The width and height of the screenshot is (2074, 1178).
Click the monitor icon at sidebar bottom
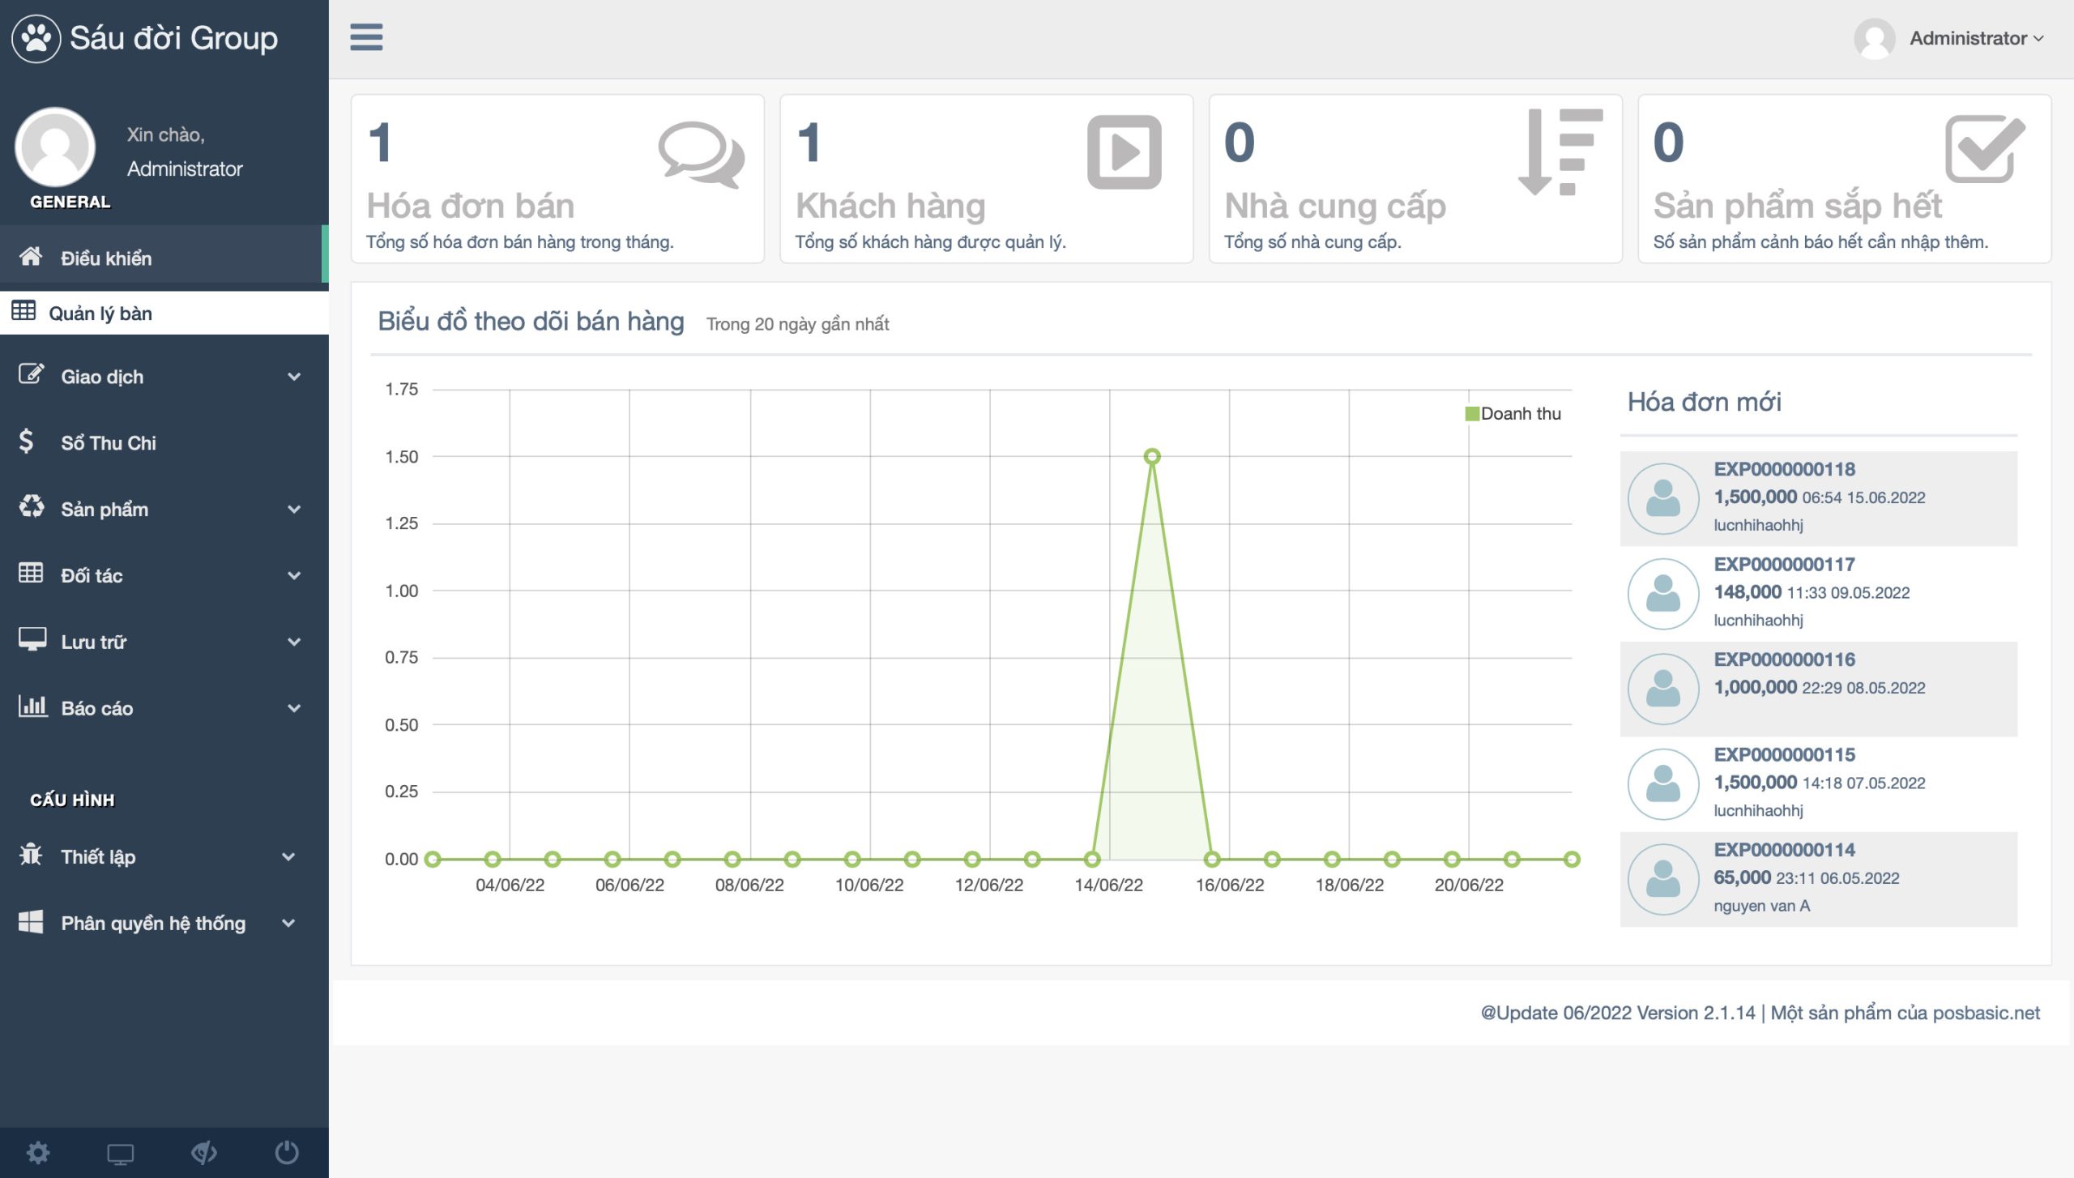point(121,1153)
